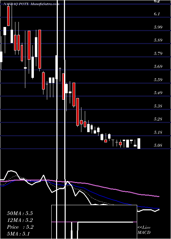Click the 5.18 price axis label
Image resolution: width=171 pixels, height=239 pixels.
click(x=158, y=132)
